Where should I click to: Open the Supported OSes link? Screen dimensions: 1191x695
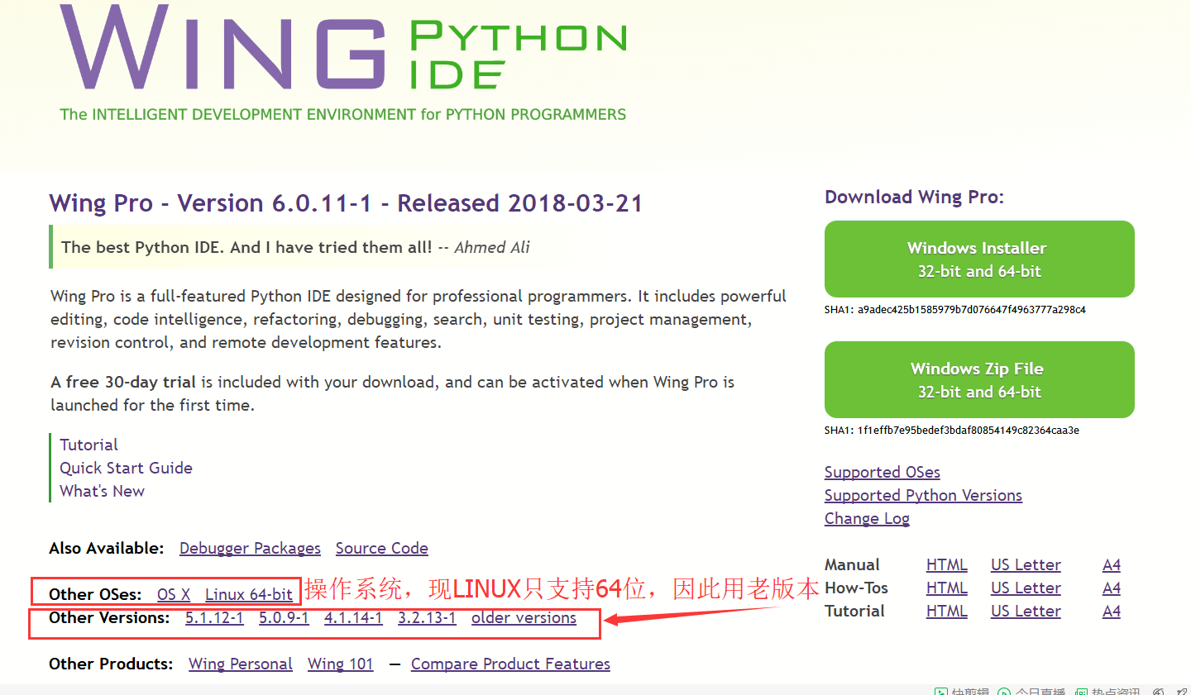pos(882,472)
